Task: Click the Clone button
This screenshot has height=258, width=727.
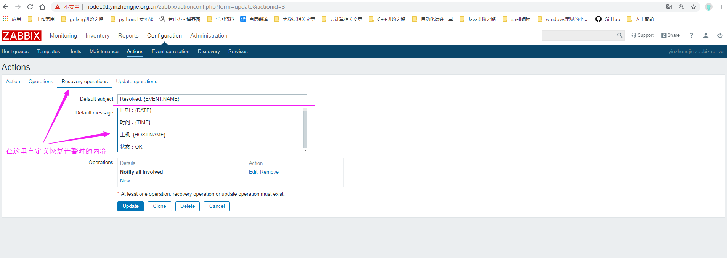Action: [159, 206]
